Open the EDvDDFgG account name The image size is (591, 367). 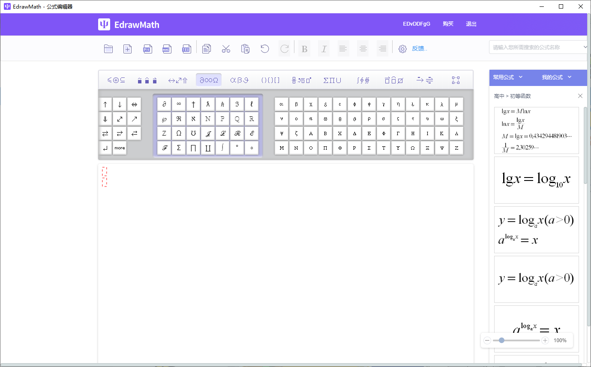tap(417, 24)
